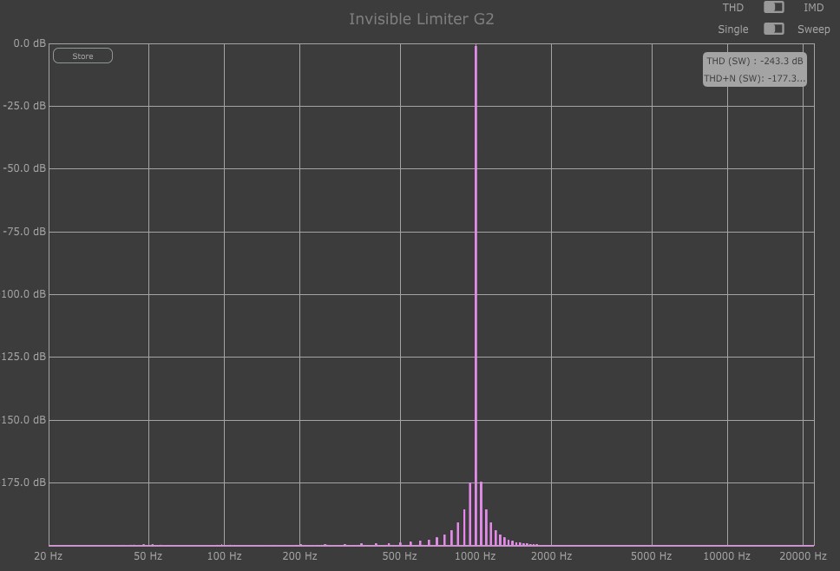This screenshot has width=840, height=571.
Task: Click the 10000 Hz axis label
Action: pyautogui.click(x=726, y=556)
